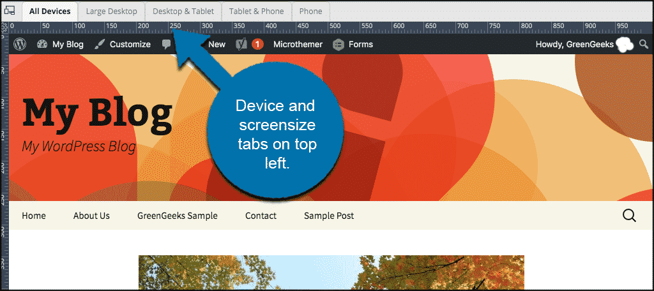Viewport: 654px width, 291px height.
Task: Click the navigation bar search magnifier
Action: [x=629, y=216]
